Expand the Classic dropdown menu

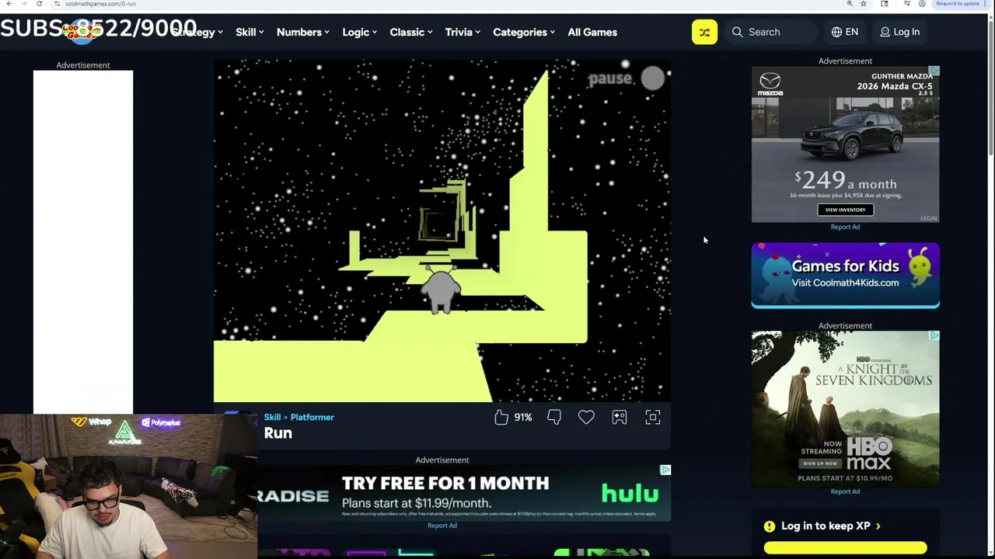[411, 32]
